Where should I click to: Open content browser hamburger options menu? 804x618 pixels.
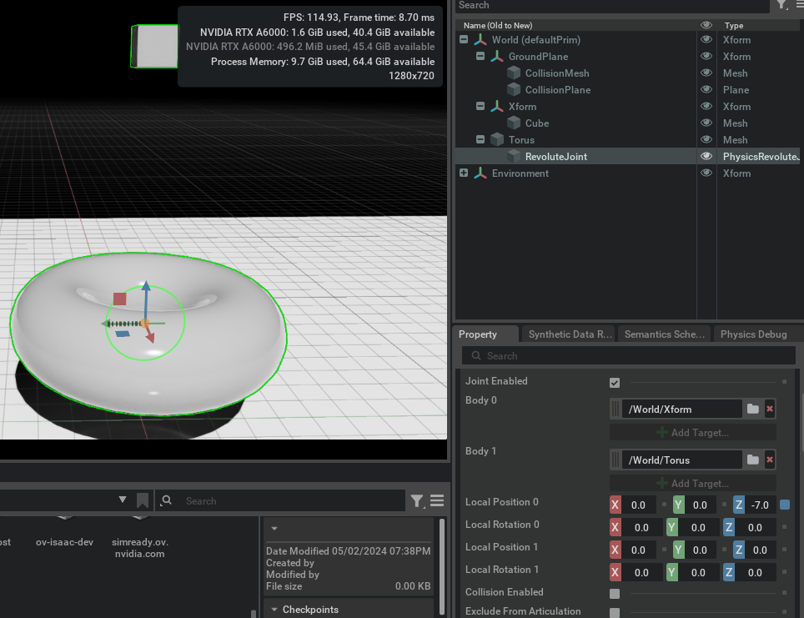437,500
